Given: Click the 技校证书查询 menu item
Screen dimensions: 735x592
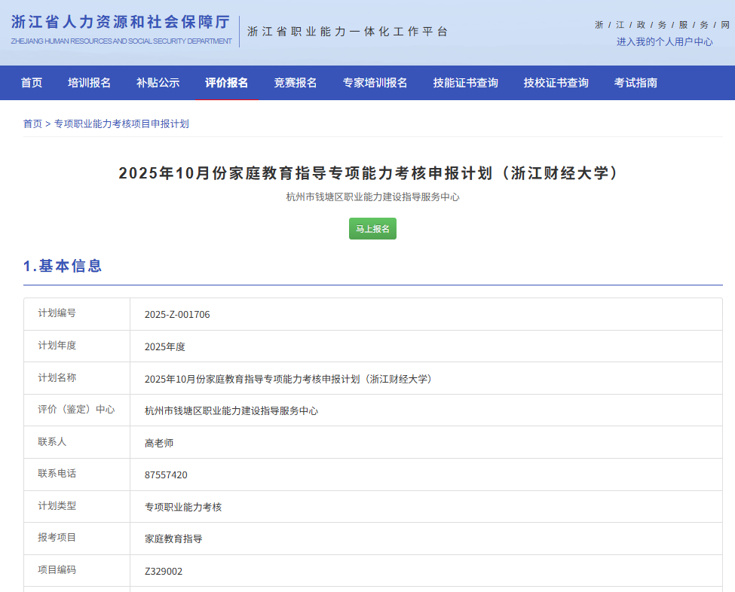Looking at the screenshot, I should (556, 83).
